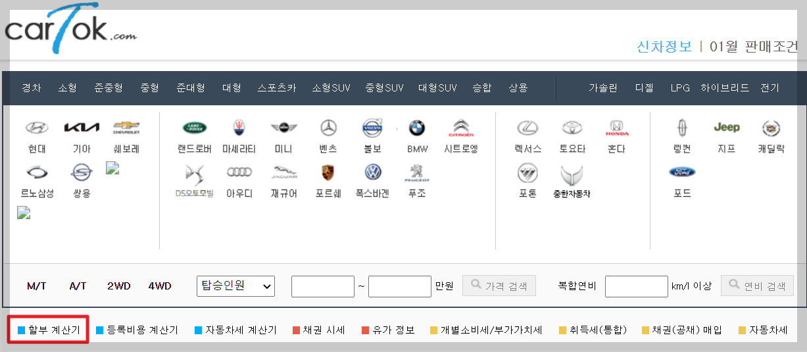The width and height of the screenshot is (807, 352).
Task: Open the 중한자동차 brand logo
Action: coord(572,175)
